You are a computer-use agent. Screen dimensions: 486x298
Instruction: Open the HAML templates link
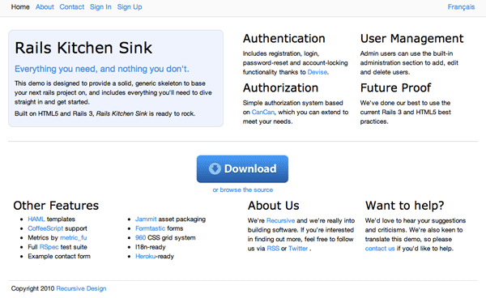[x=36, y=219]
